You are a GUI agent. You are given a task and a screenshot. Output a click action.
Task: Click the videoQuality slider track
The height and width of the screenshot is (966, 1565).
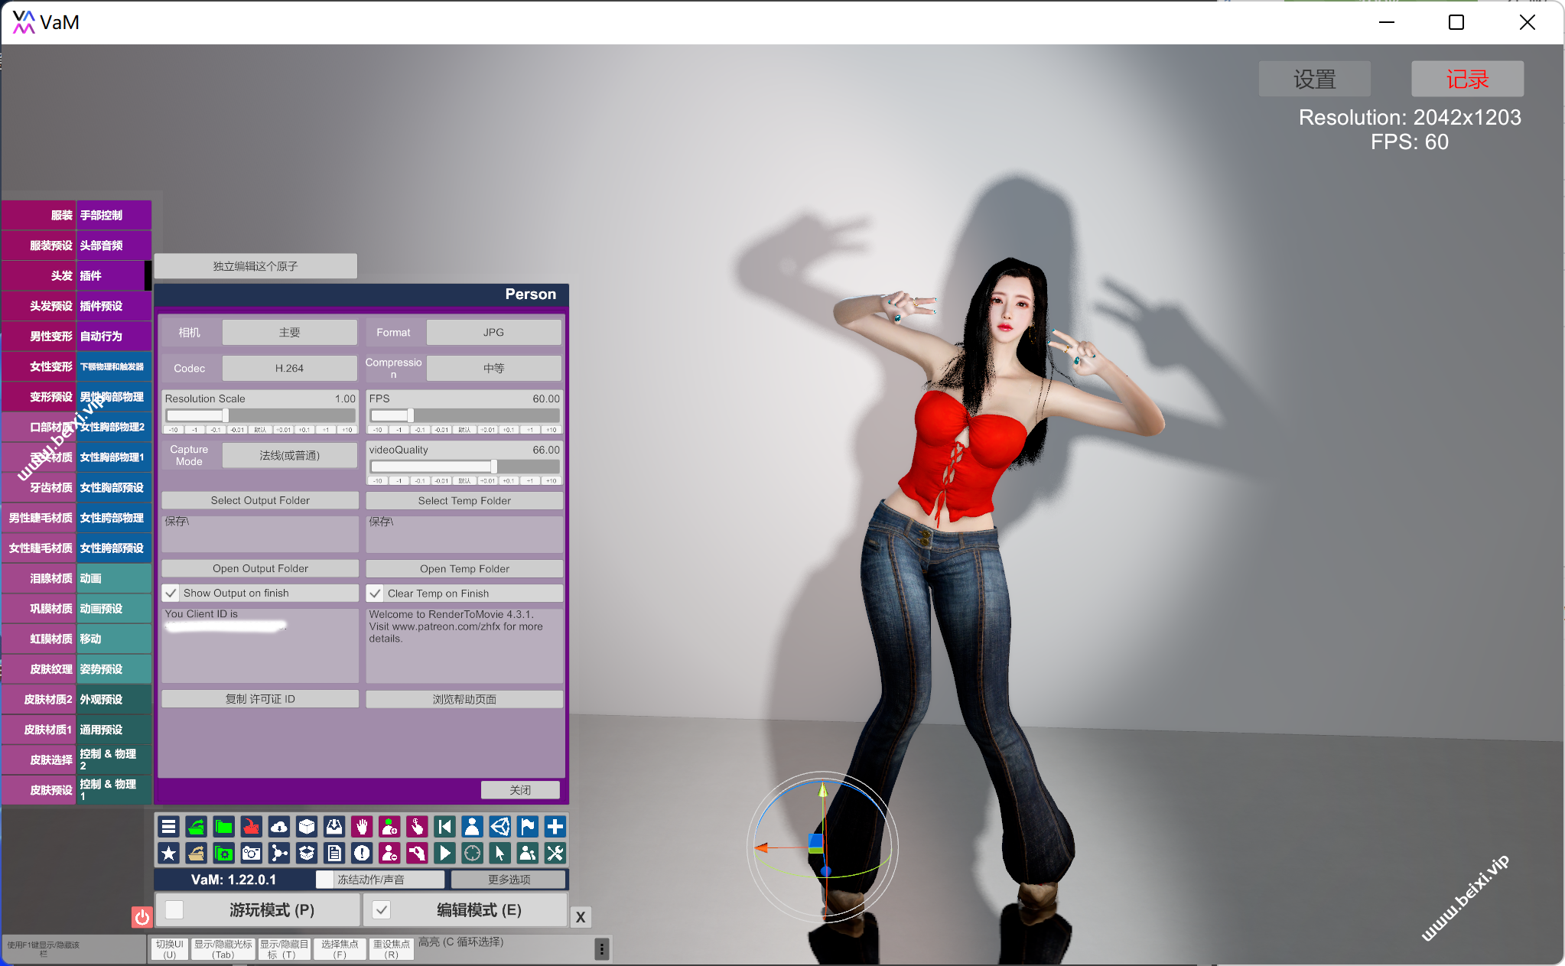coord(464,467)
